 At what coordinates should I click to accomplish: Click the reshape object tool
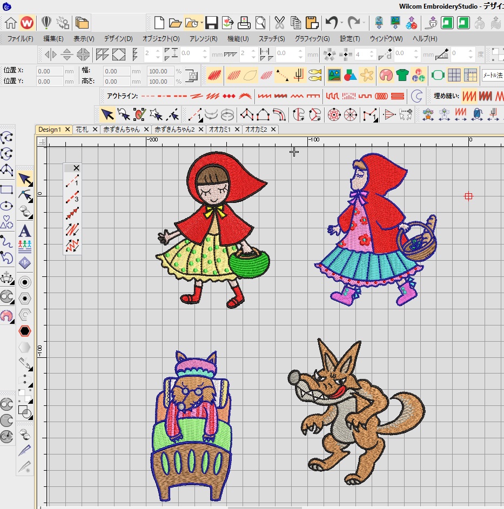click(25, 195)
